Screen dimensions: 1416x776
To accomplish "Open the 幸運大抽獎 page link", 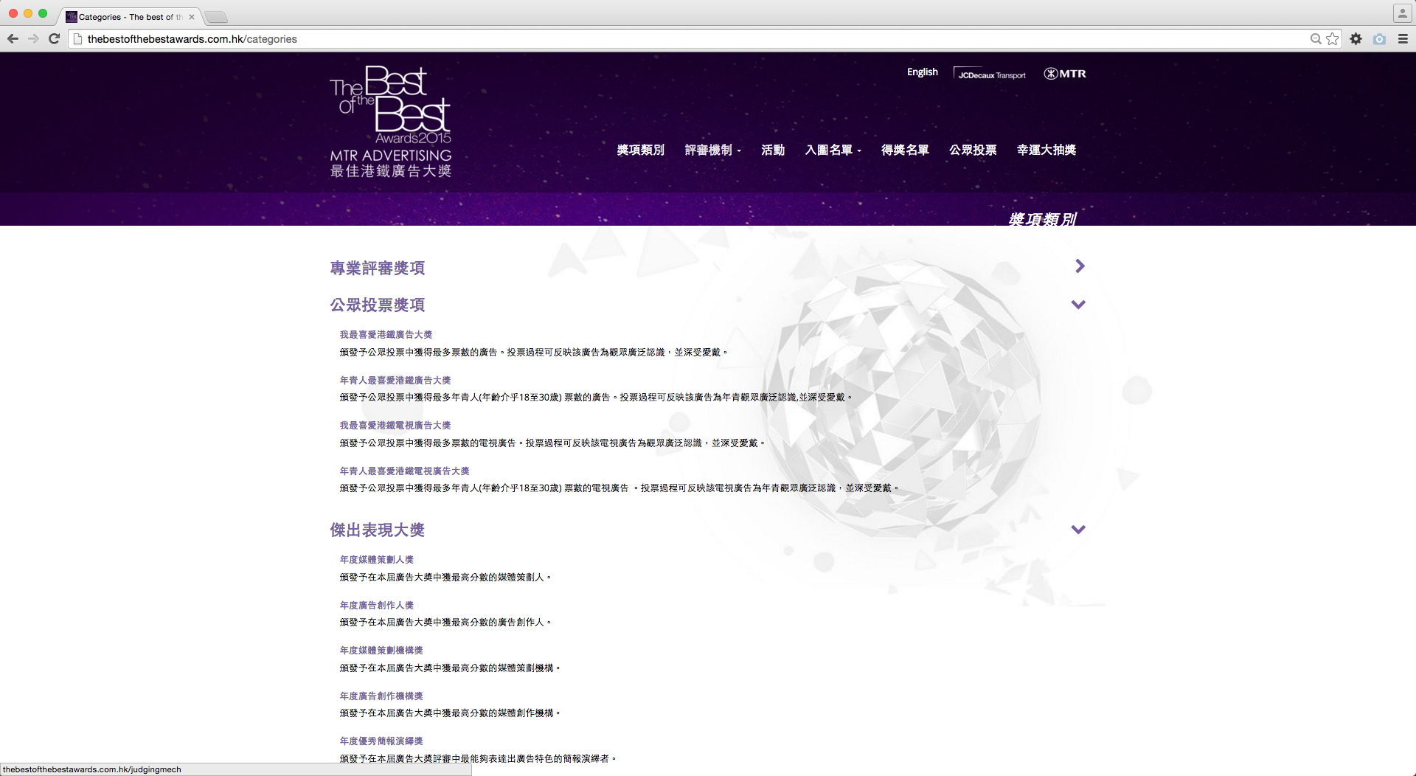I will tap(1046, 150).
